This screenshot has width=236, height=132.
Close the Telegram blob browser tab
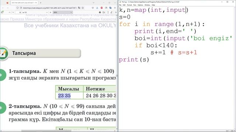point(36,3)
